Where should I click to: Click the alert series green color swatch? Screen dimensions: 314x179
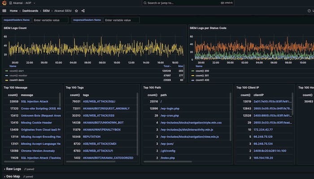7,71
